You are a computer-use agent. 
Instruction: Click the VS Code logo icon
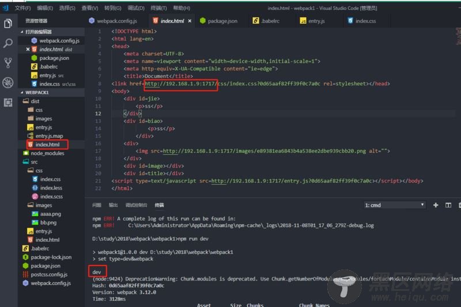[6, 8]
